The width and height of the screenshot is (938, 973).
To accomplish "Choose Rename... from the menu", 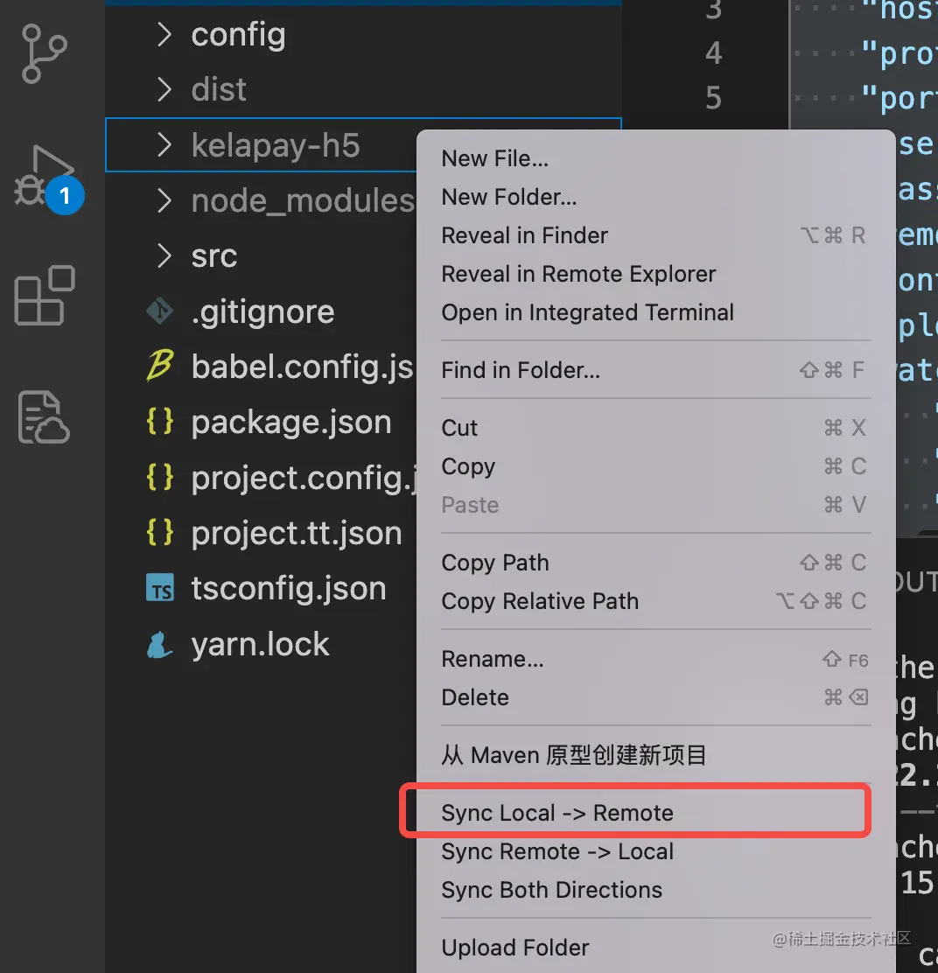I will point(655,659).
